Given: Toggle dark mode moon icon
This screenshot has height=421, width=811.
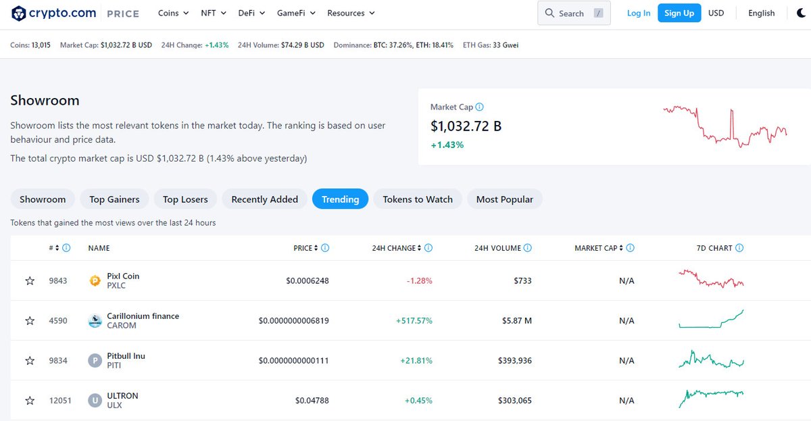Looking at the screenshot, I should (x=802, y=13).
